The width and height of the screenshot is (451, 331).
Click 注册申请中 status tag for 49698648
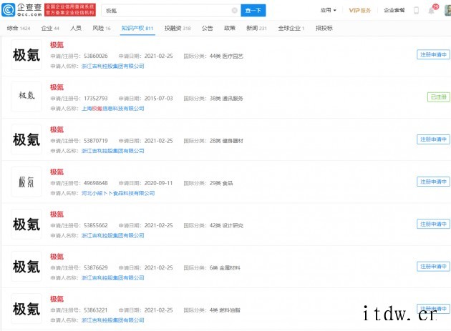tap(433, 182)
